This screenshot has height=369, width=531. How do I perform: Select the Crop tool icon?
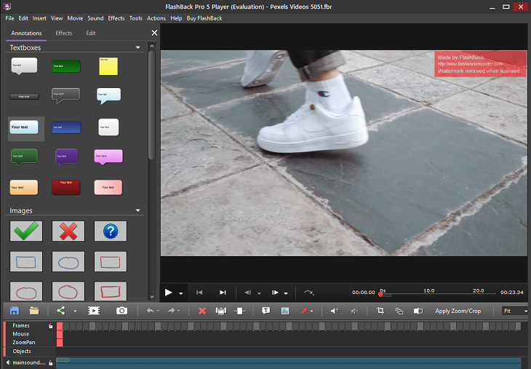point(380,311)
